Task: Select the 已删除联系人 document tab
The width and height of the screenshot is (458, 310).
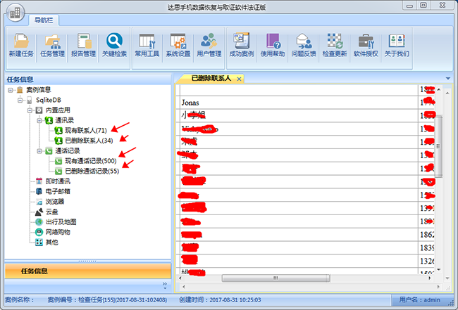Action: [x=211, y=78]
